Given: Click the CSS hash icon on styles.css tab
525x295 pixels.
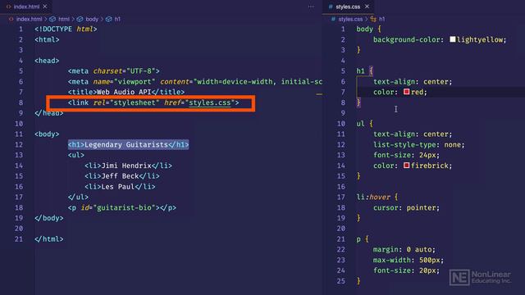Looking at the screenshot, I should (x=331, y=7).
